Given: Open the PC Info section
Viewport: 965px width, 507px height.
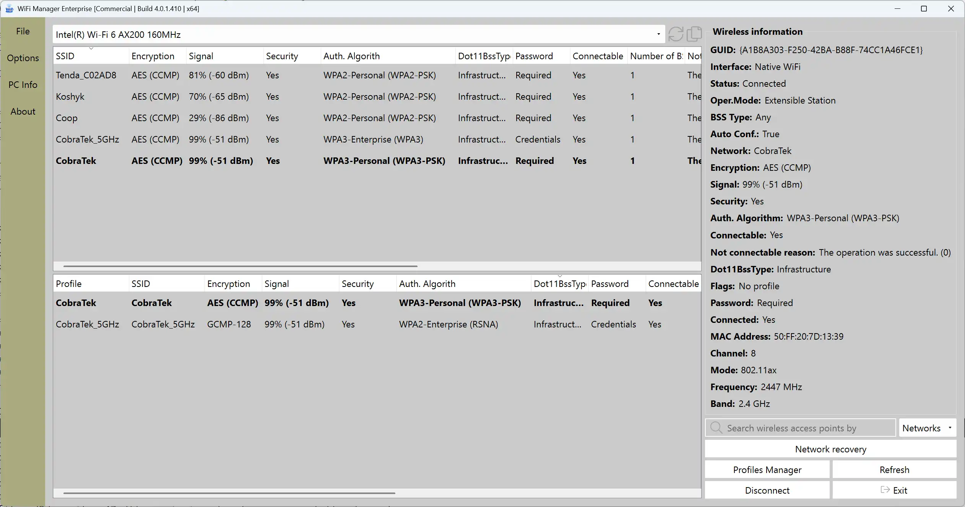Looking at the screenshot, I should click(x=23, y=85).
